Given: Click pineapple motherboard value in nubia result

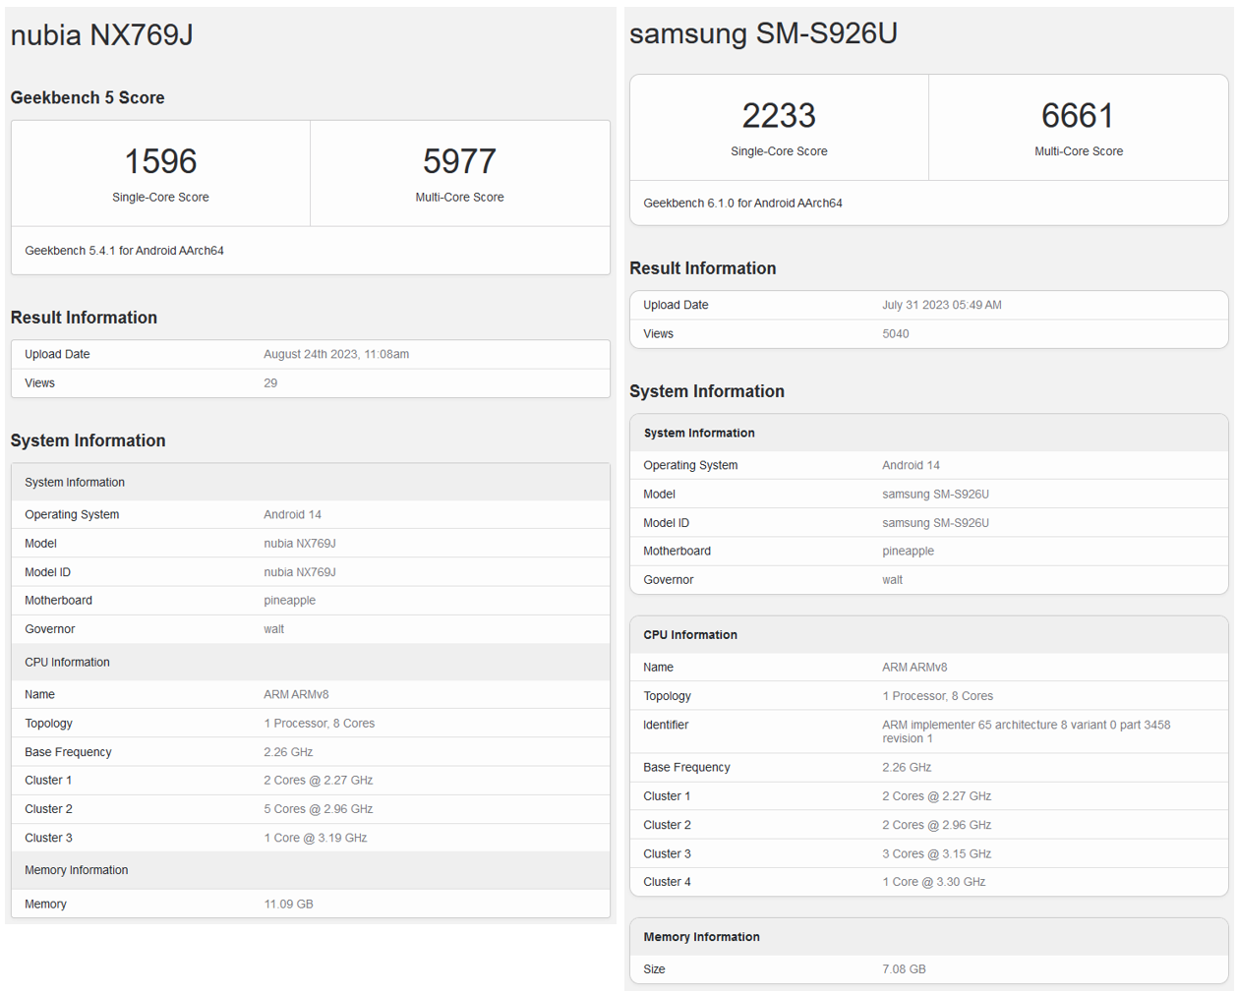Looking at the screenshot, I should click(x=289, y=601).
